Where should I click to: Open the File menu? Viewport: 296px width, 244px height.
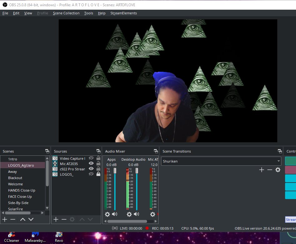coord(5,13)
